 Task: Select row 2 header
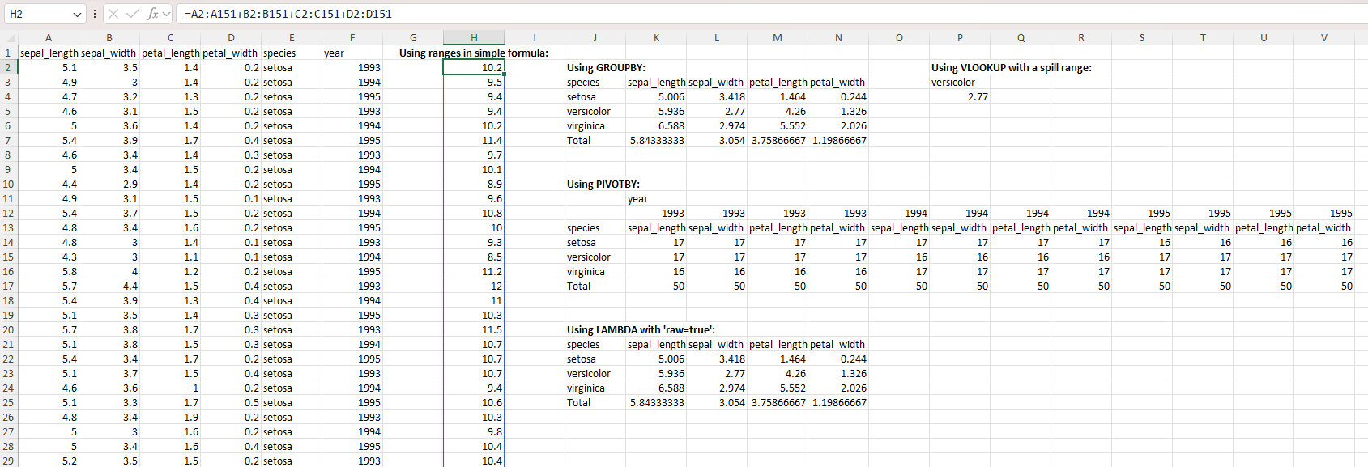point(8,68)
